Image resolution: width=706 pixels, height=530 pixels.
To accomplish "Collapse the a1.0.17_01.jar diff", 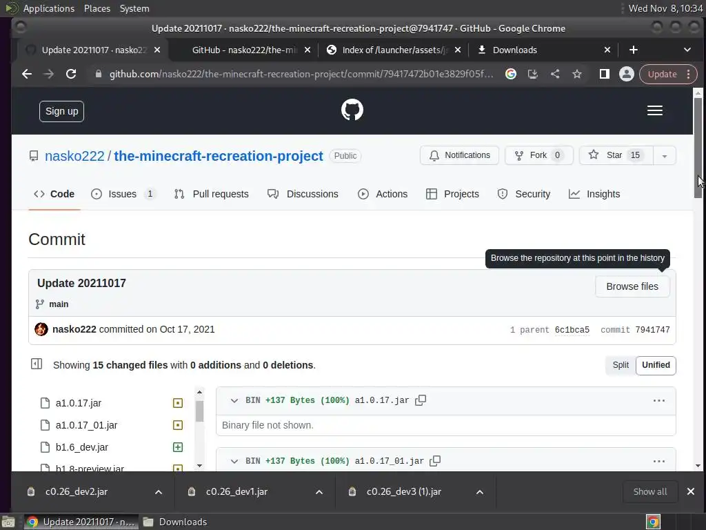I will [x=234, y=461].
